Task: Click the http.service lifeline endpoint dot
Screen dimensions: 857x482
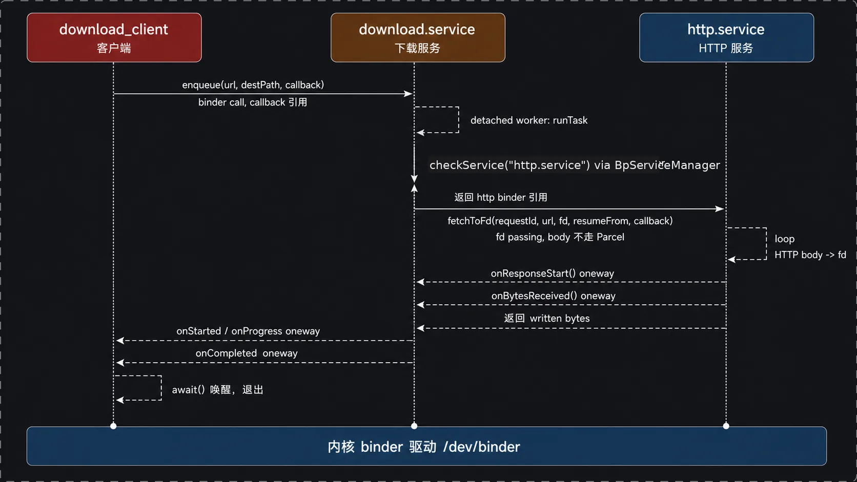Action: 726,426
